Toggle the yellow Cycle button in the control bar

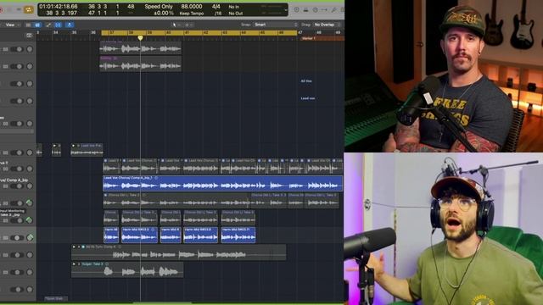tap(28, 9)
